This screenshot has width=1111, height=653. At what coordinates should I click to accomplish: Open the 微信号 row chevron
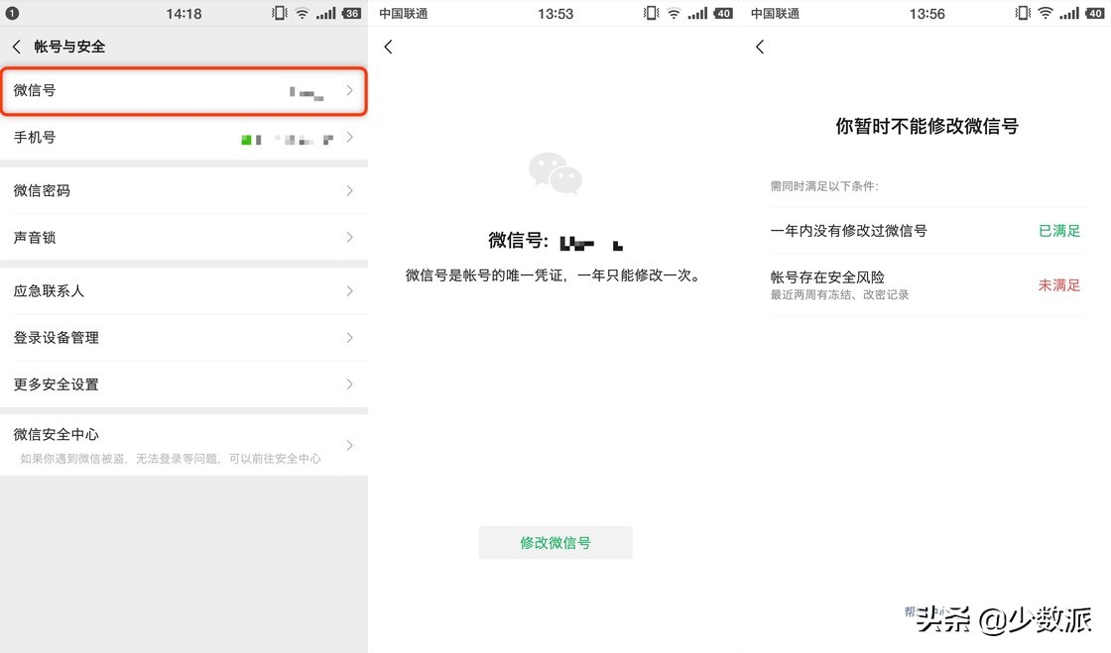coord(349,90)
